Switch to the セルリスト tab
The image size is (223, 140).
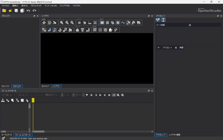pos(6,86)
